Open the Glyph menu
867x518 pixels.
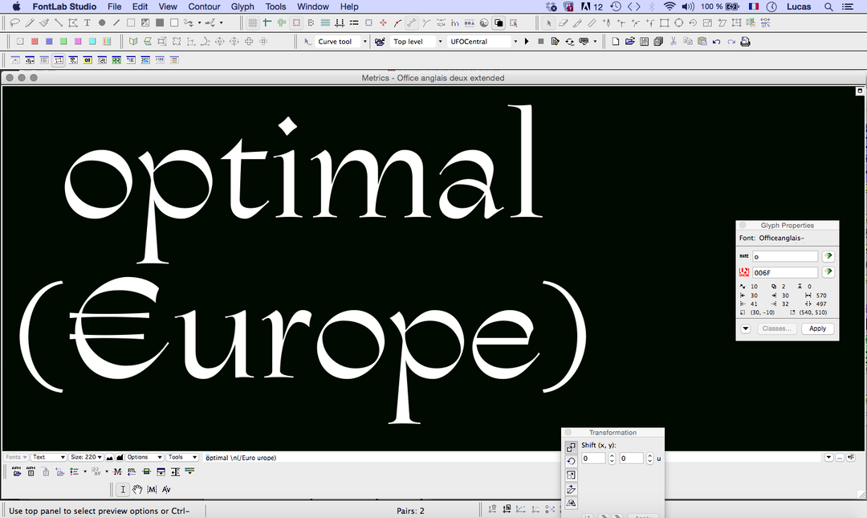coord(242,6)
